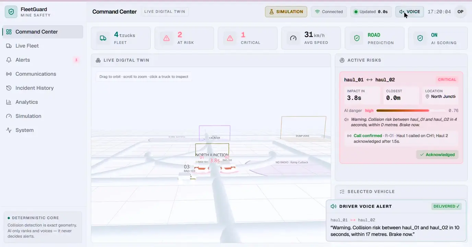The image size is (472, 247).
Task: Click the DELIVERED status badge
Action: [446, 207]
